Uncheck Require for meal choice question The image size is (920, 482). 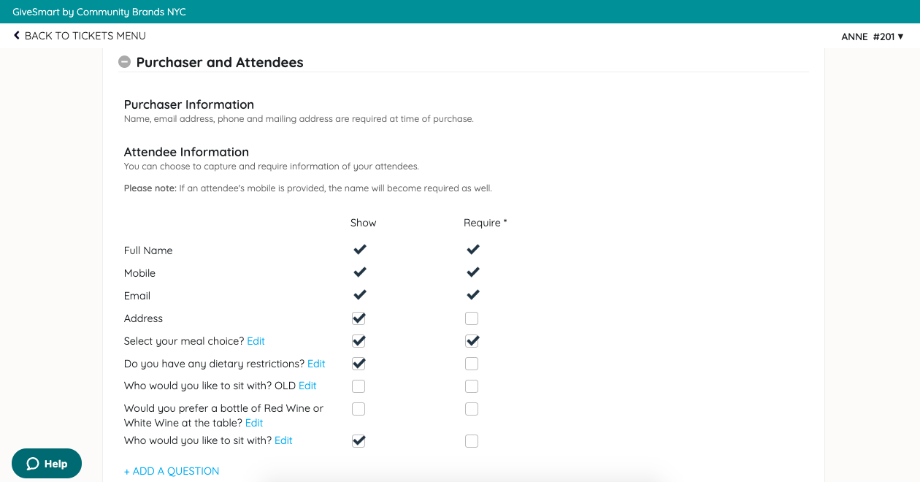tap(472, 341)
